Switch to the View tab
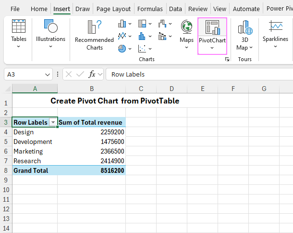293x233 pixels. click(220, 9)
